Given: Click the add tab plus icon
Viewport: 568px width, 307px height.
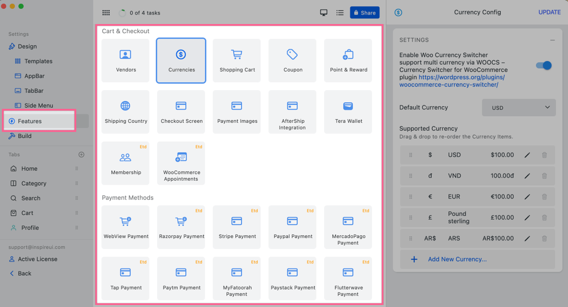Looking at the screenshot, I should 81,155.
